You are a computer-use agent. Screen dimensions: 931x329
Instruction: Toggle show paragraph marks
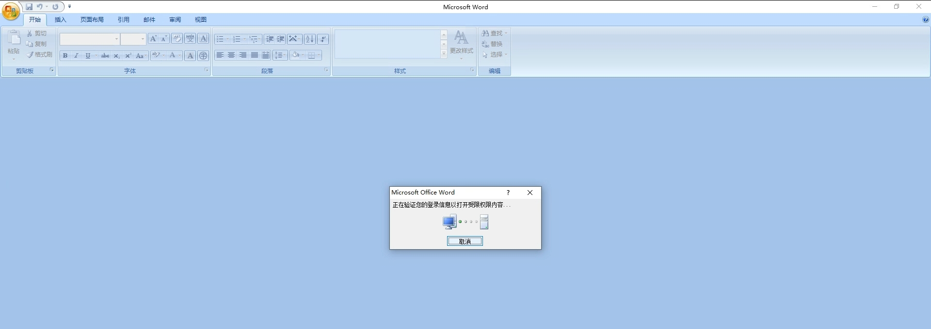[x=323, y=39]
